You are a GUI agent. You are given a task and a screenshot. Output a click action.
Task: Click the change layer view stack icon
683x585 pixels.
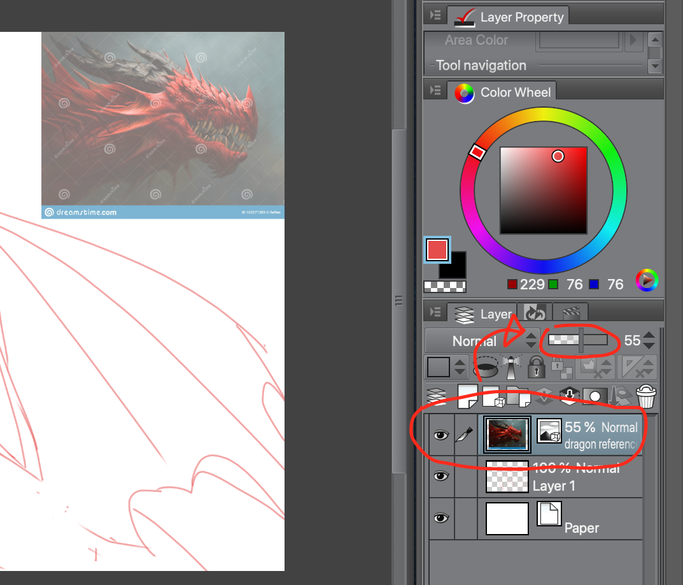click(437, 396)
